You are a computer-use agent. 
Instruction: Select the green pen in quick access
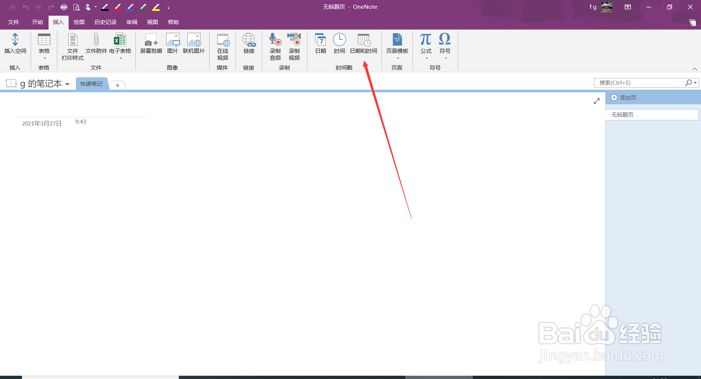(x=143, y=7)
